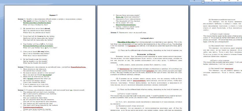Click the 'Задание 5.' heading on page two
242x111 pixels.
click(128, 32)
